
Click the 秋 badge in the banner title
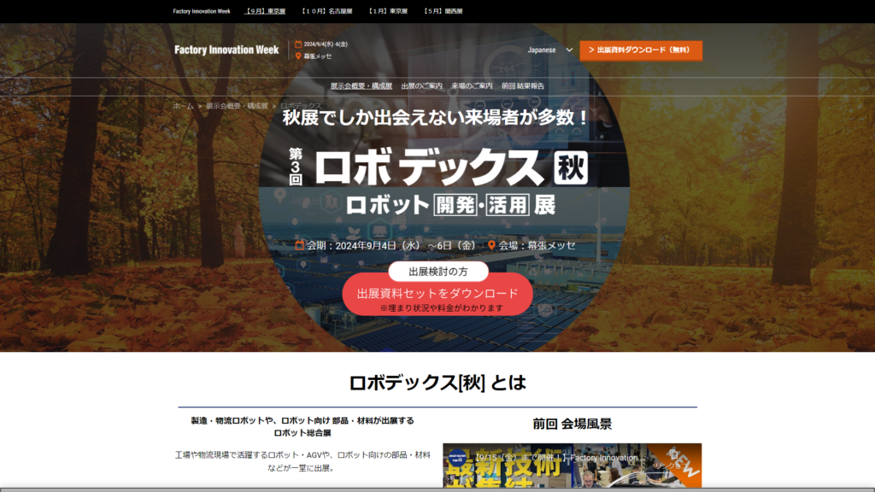(x=570, y=167)
